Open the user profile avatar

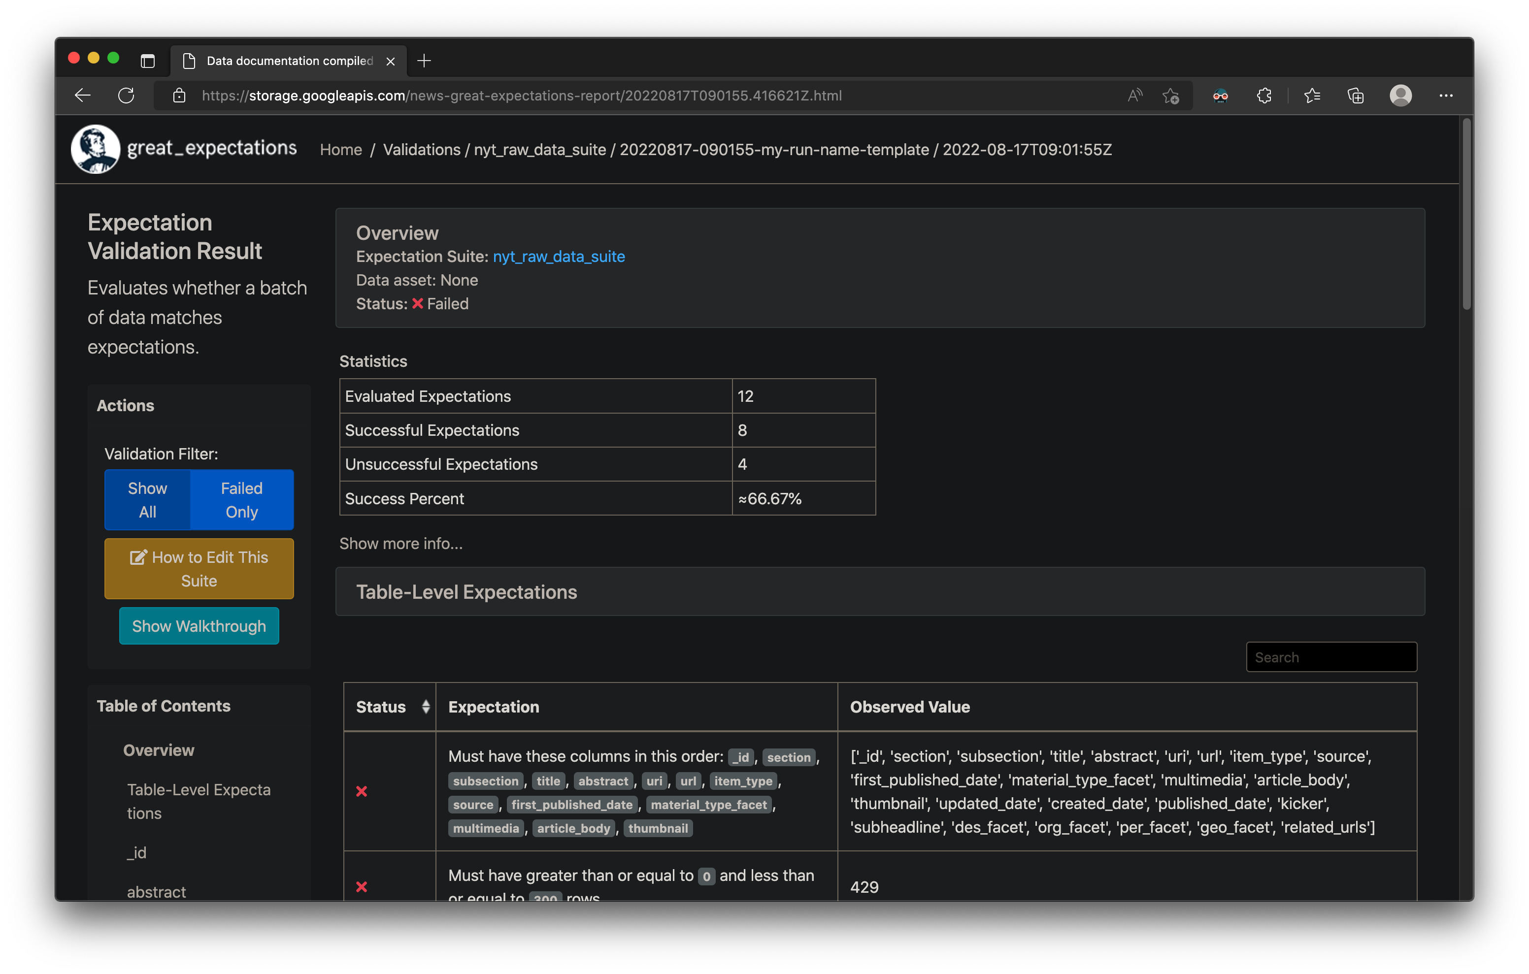tap(1401, 95)
